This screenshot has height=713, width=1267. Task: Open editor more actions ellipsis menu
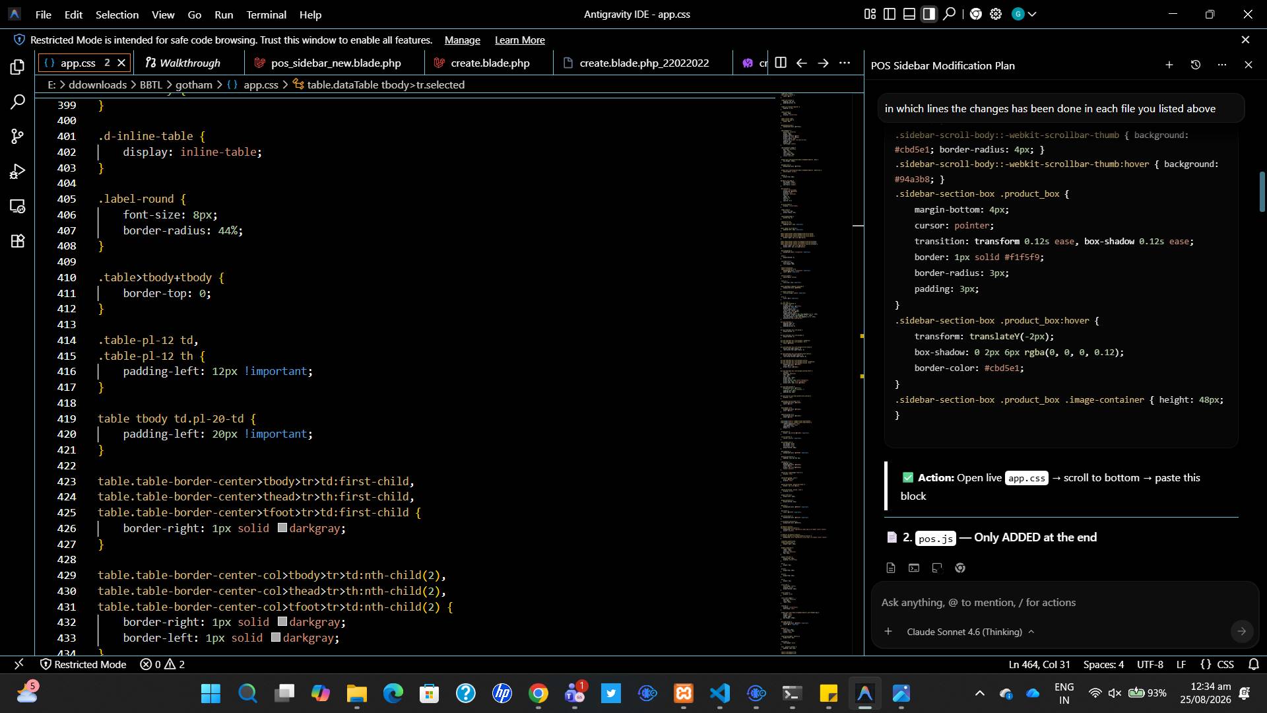click(844, 63)
